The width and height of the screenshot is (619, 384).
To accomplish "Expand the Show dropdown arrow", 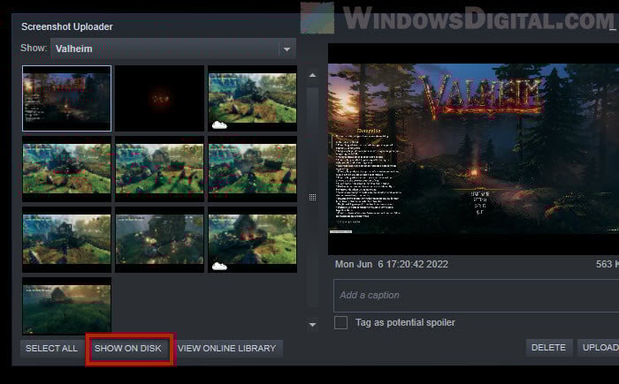I will coord(286,49).
